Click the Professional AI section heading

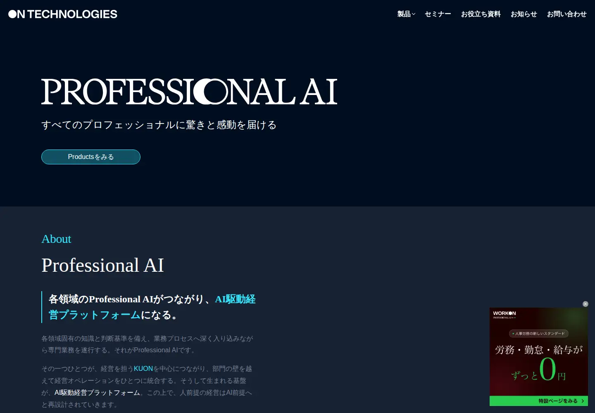[102, 265]
